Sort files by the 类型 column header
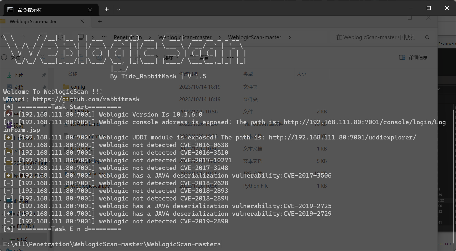 [248, 74]
